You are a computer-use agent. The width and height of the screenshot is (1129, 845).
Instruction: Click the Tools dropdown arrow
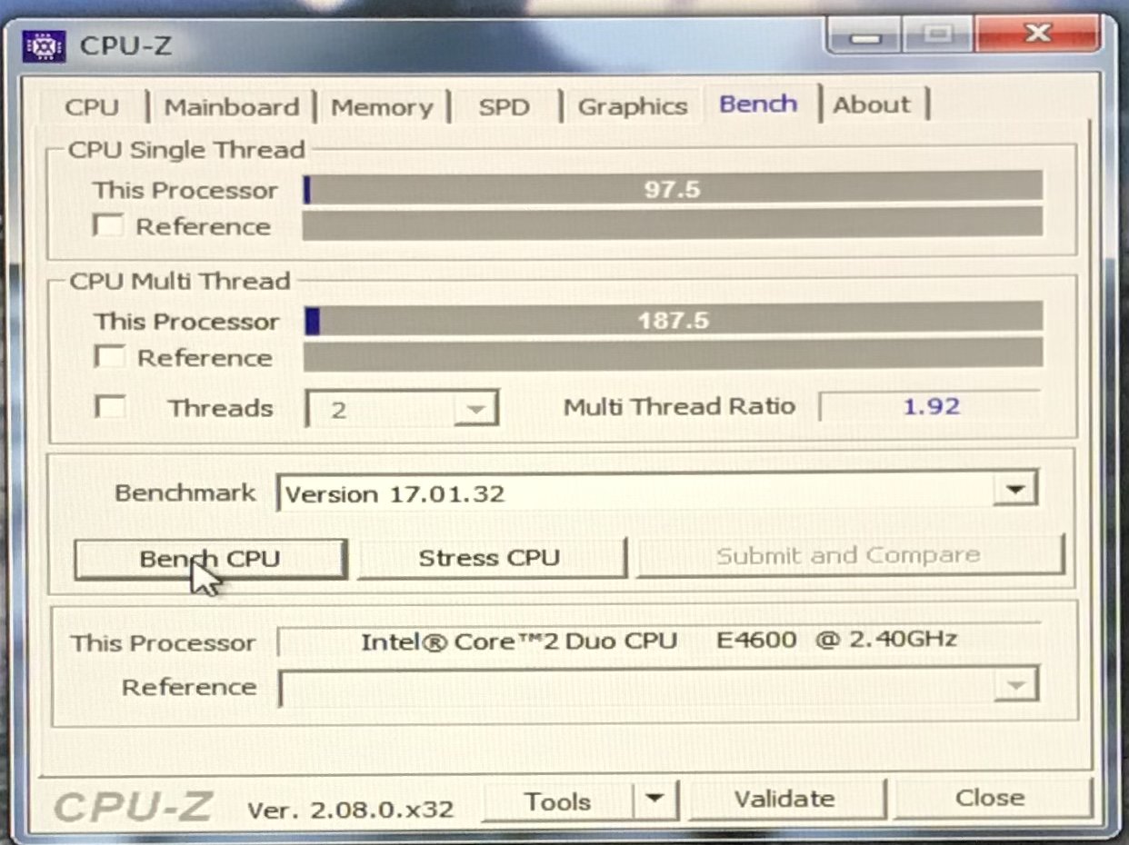654,800
